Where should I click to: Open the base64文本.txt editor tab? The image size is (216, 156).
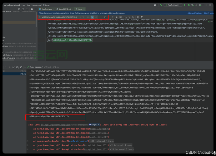pyautogui.click(x=65, y=9)
